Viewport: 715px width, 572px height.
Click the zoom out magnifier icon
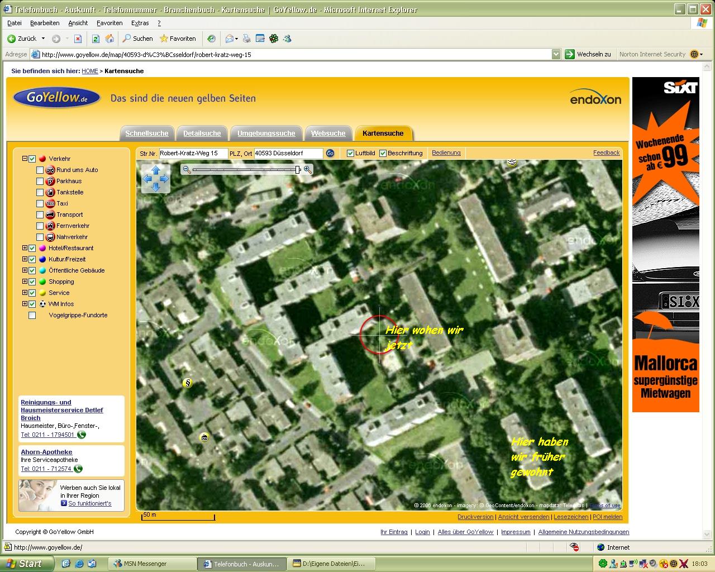coord(187,169)
